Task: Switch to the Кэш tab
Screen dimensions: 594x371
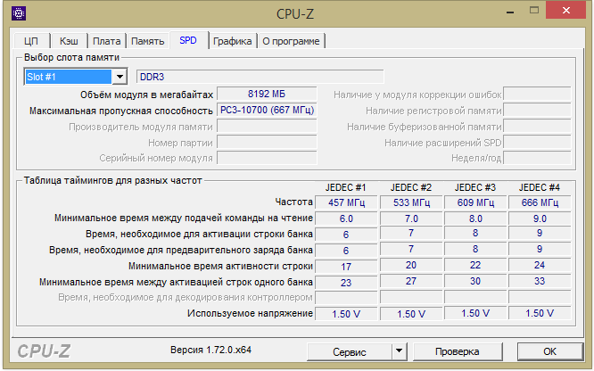Action: pos(69,41)
